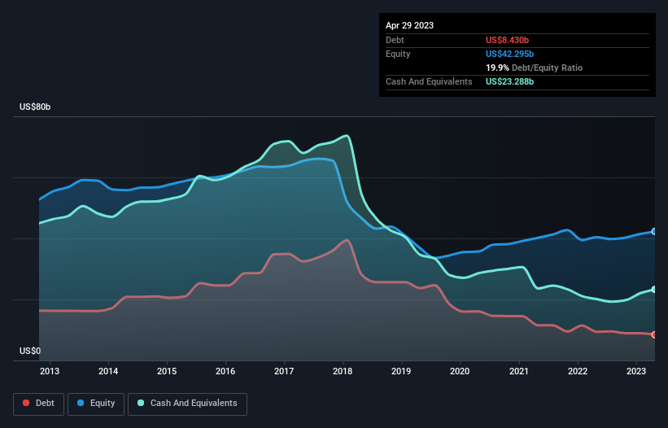Click the Debt value US$8.430b

(x=507, y=40)
